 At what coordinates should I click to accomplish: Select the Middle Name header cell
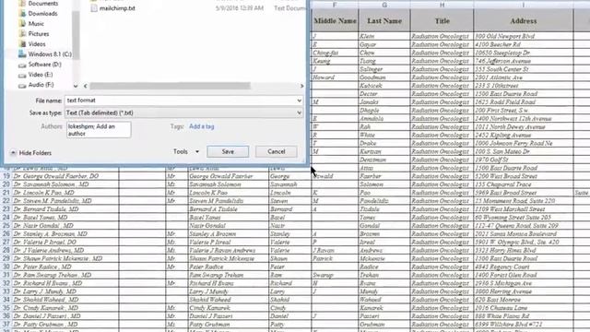pyautogui.click(x=335, y=21)
